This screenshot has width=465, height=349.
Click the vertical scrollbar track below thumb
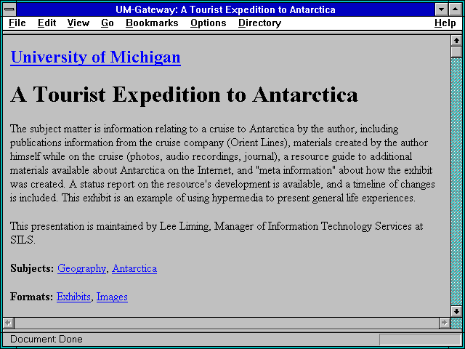(456, 182)
